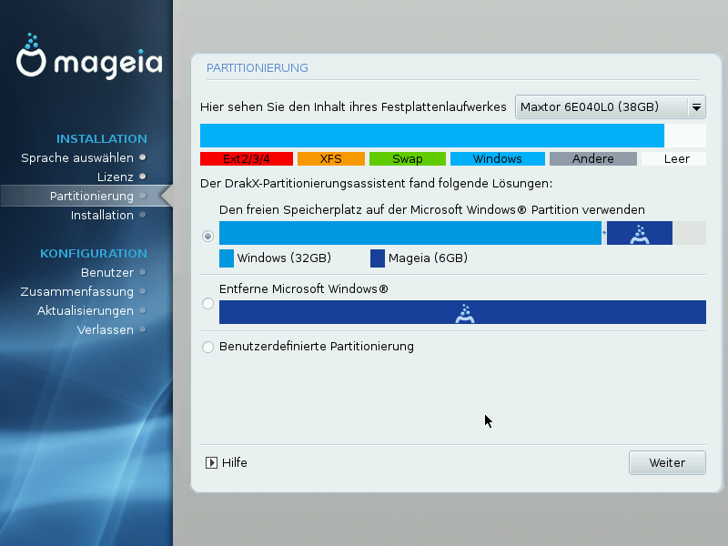The height and width of the screenshot is (546, 728).
Task: Click the resize handle between Windows and Mageia partitions
Action: pos(604,233)
